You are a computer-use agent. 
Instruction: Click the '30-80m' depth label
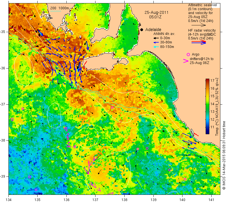(166, 43)
